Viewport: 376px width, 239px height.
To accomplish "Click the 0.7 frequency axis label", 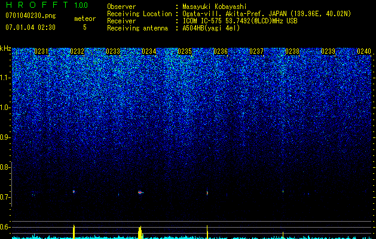I will pos(4,197).
